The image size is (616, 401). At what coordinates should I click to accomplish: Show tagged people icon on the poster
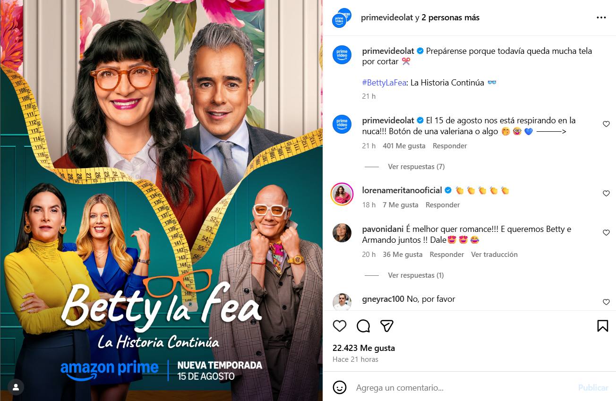16,387
